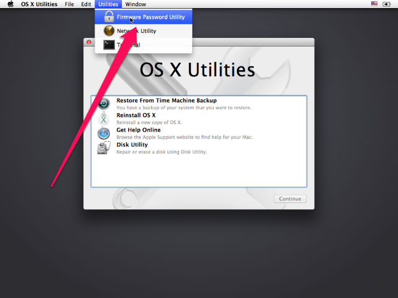Open the Window menu
398x298 pixels.
[x=136, y=4]
